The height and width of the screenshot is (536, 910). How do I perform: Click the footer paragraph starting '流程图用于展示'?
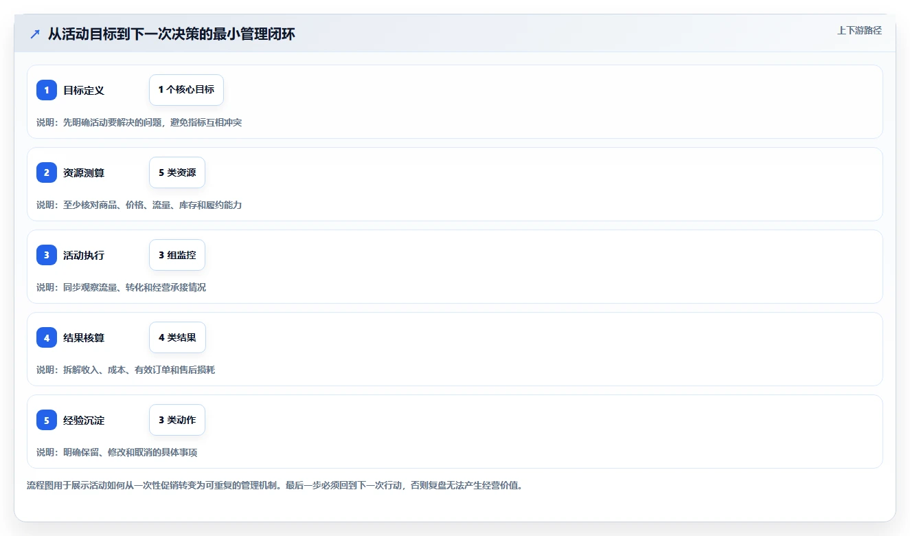pyautogui.click(x=275, y=485)
